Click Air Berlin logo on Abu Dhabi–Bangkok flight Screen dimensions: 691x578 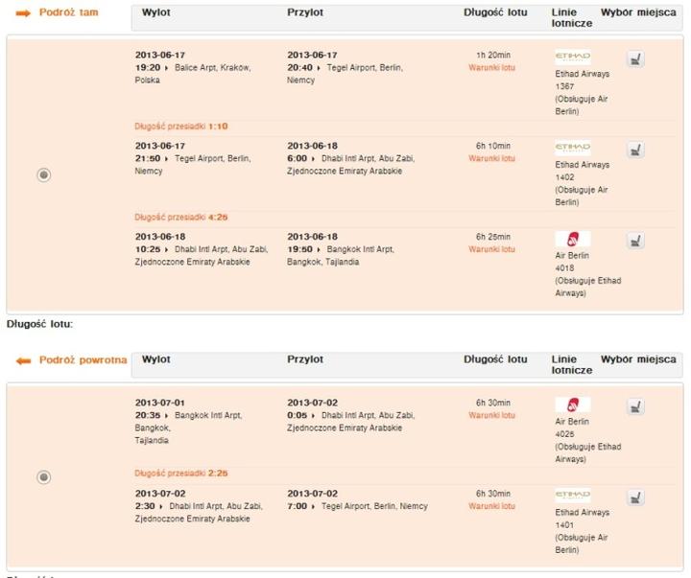coord(573,240)
